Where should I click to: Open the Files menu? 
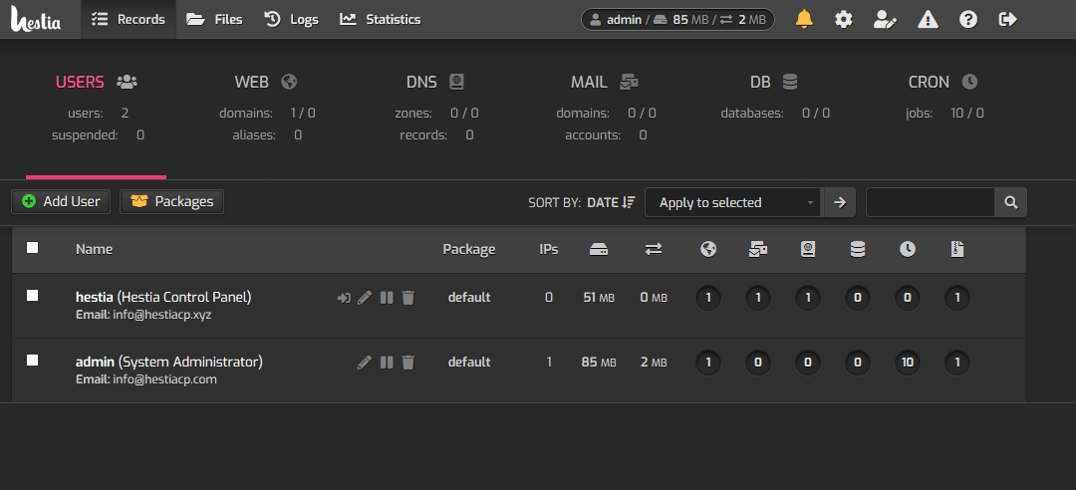point(215,19)
